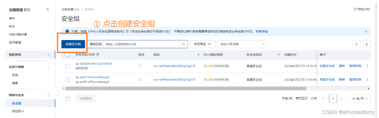Click the download/export icon
379x118 pixels.
point(367,44)
